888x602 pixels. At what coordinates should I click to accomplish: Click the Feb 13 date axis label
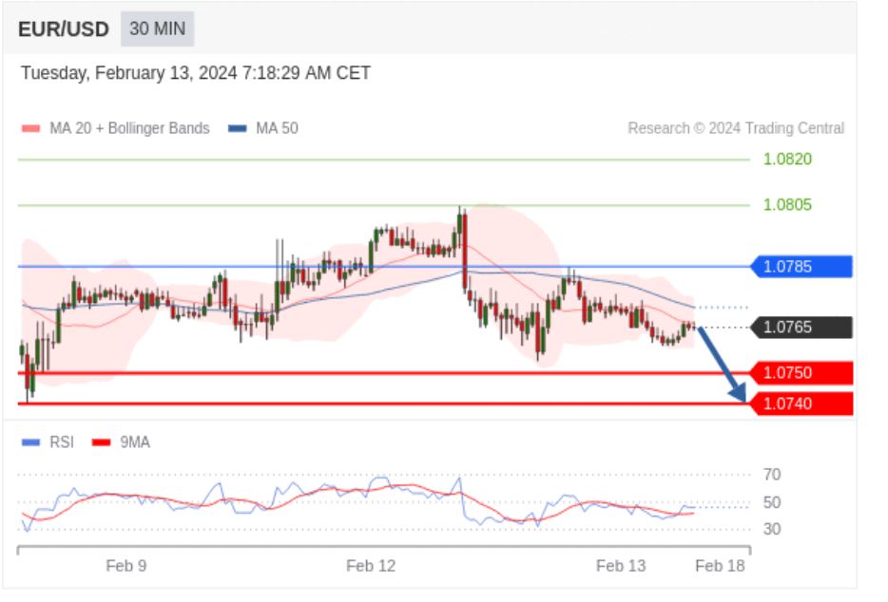click(x=621, y=566)
